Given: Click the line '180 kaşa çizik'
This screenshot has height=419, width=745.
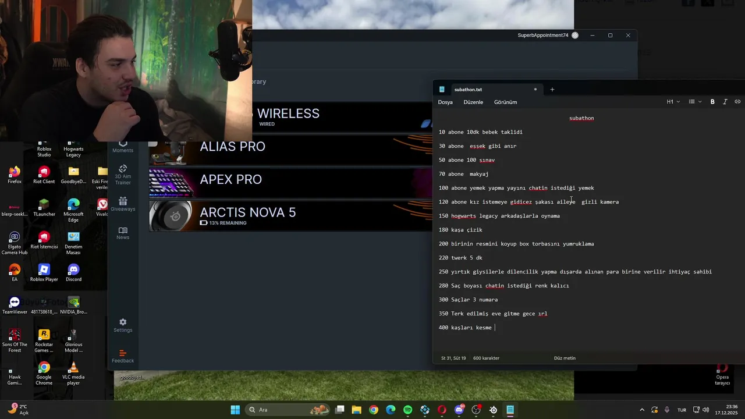Looking at the screenshot, I should click(x=460, y=230).
